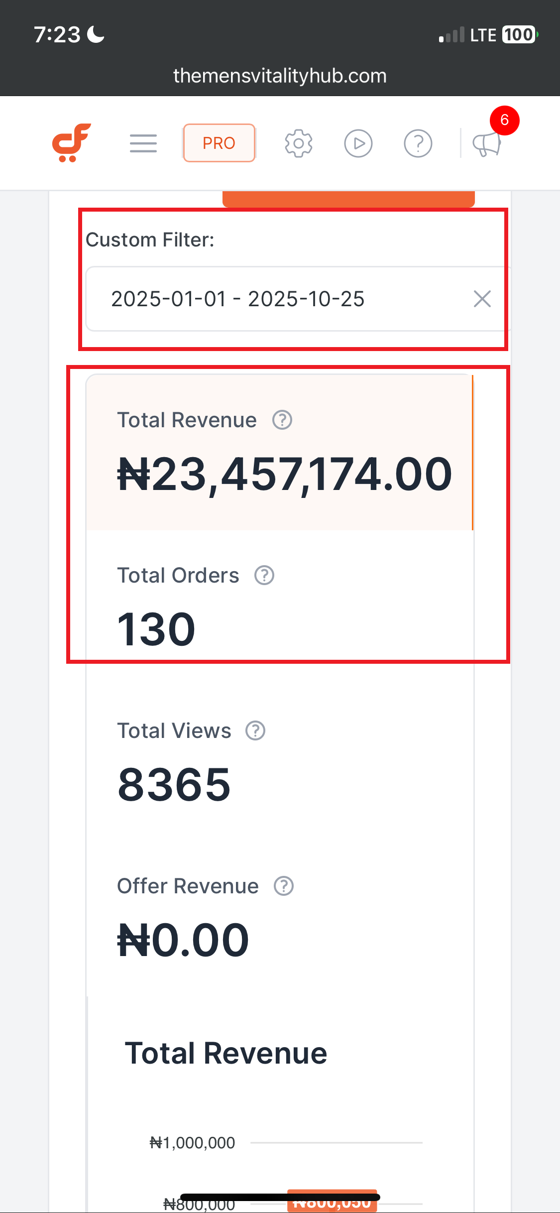560x1213 pixels.
Task: Click the Total Views help tooltip icon
Action: [x=255, y=730]
